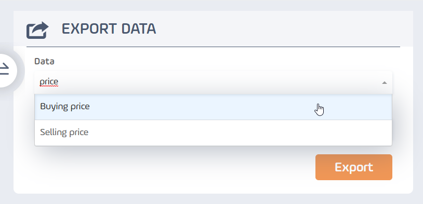The width and height of the screenshot is (423, 204).
Task: Place cursor on the underlined word price
Action: [49, 82]
